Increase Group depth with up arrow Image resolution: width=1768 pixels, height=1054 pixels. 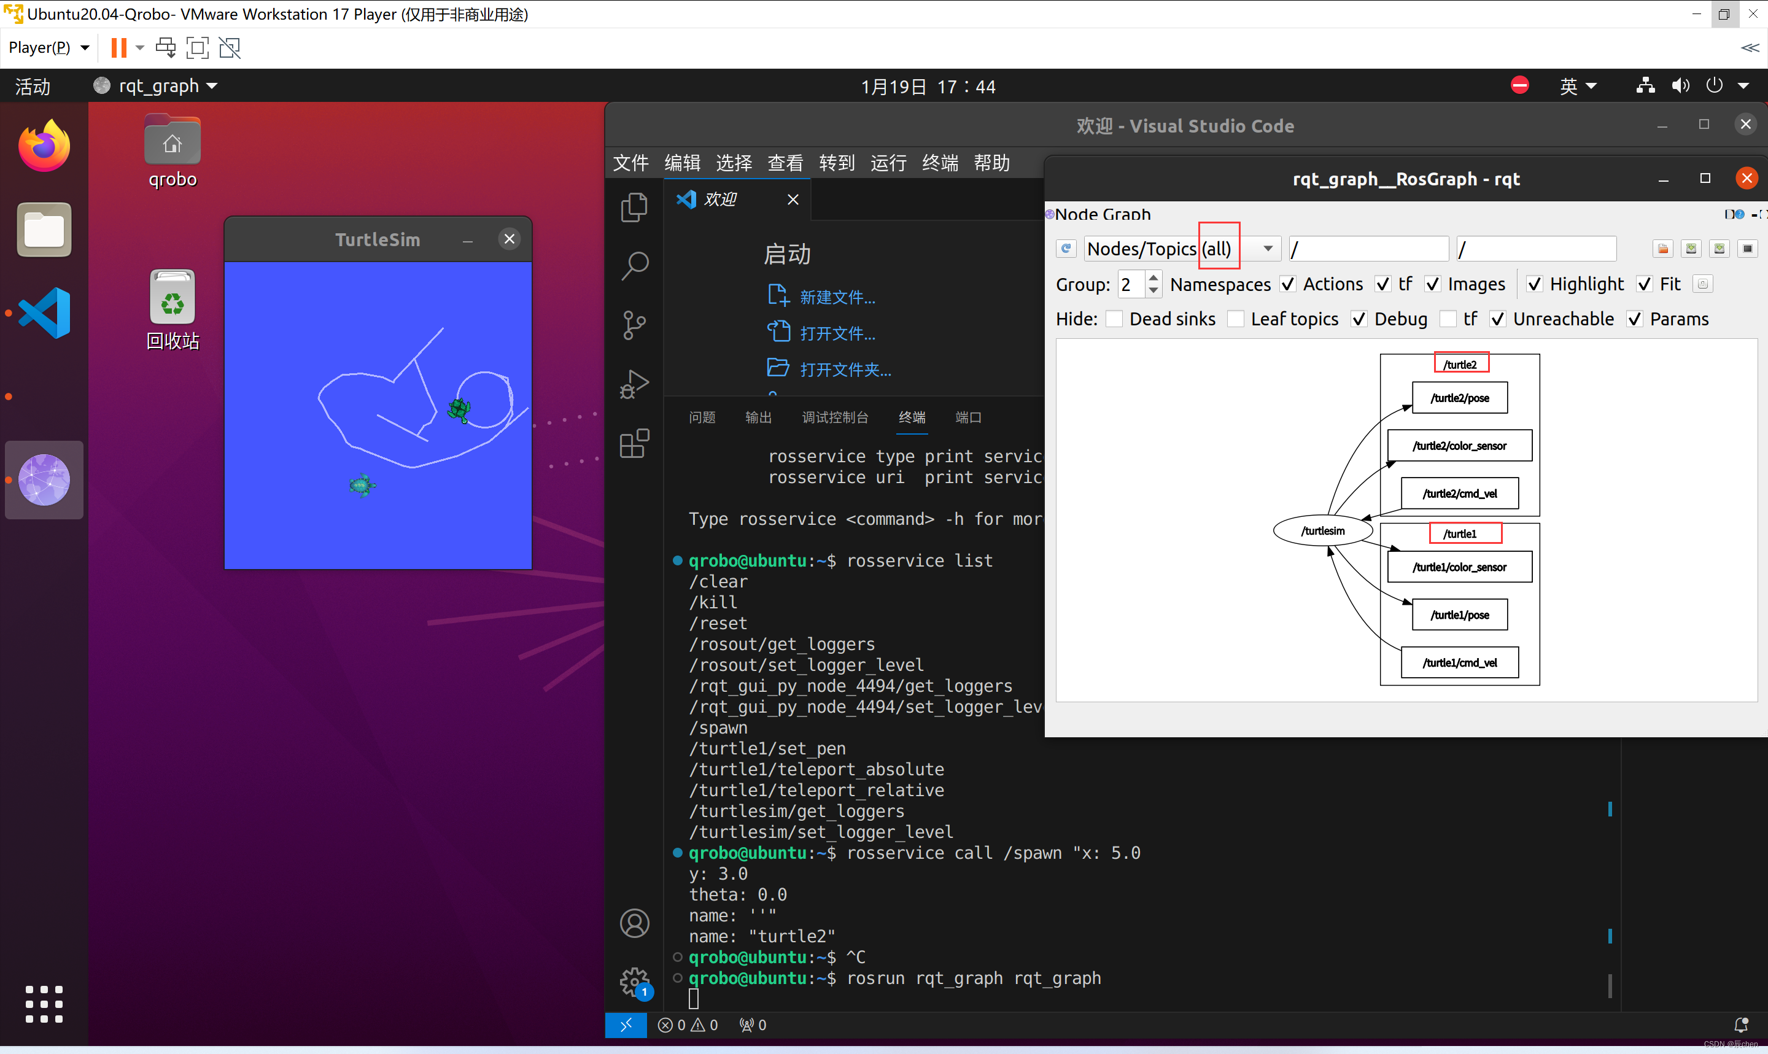1154,277
